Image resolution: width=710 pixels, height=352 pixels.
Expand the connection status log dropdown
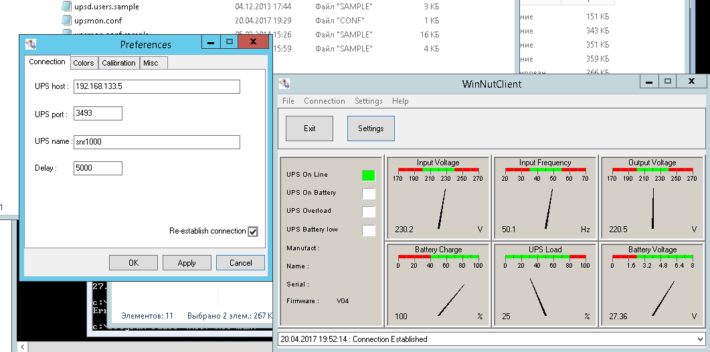click(x=700, y=339)
